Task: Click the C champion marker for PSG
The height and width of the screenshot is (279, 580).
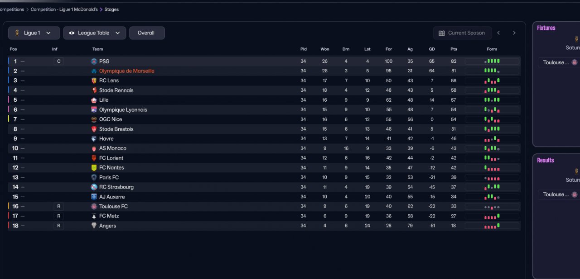Action: pos(58,61)
